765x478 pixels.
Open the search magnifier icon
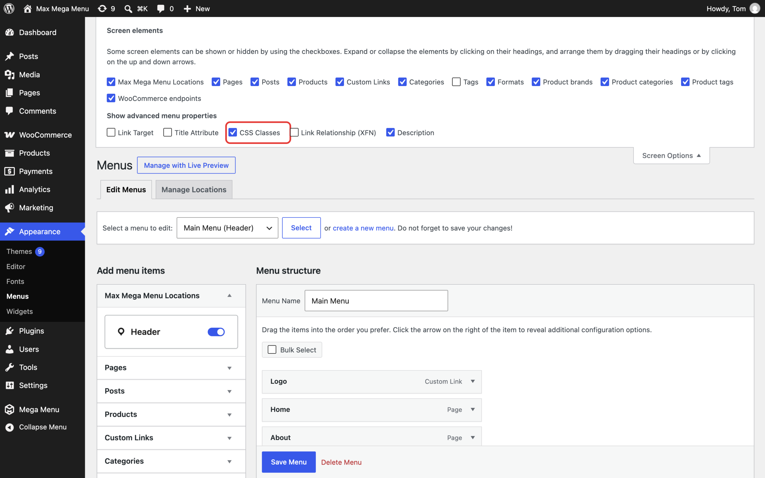pyautogui.click(x=128, y=9)
